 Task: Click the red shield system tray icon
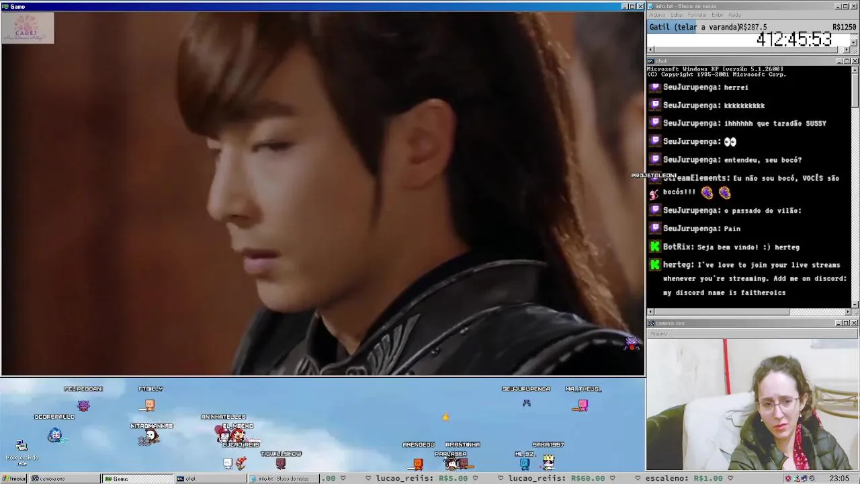tap(788, 479)
